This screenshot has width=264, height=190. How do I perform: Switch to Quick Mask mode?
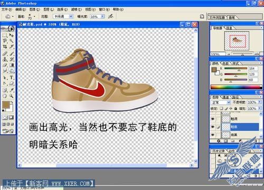point(11,117)
